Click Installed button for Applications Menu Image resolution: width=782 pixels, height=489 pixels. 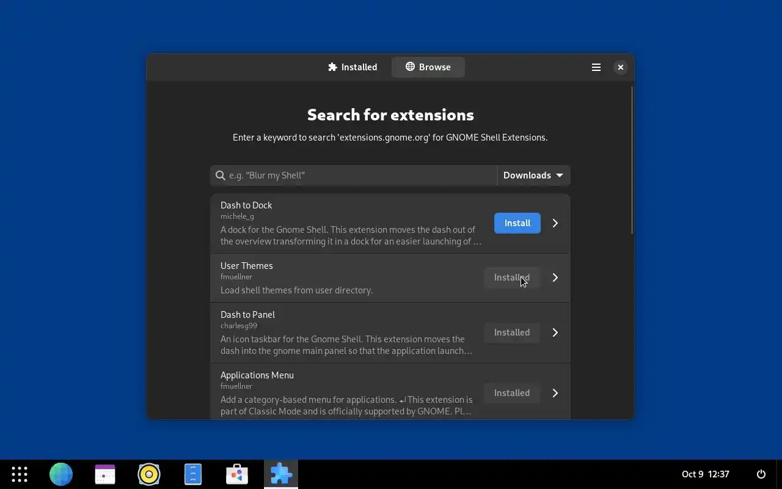(512, 393)
